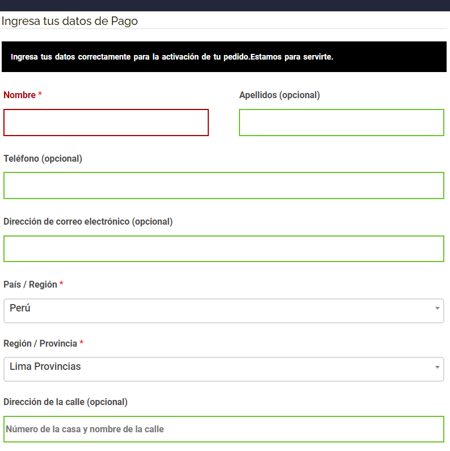450x451 pixels.
Task: Open the País / Región dropdown
Action: [224, 311]
